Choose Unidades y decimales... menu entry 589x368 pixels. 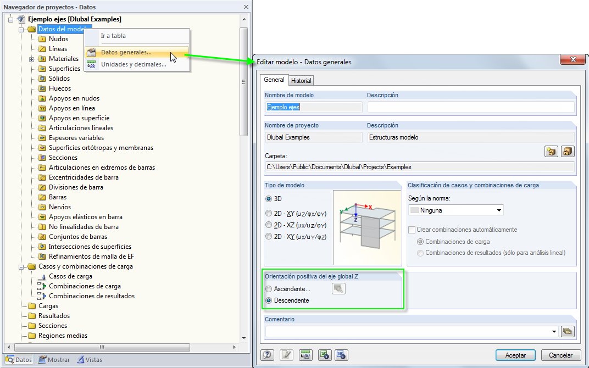pyautogui.click(x=134, y=65)
